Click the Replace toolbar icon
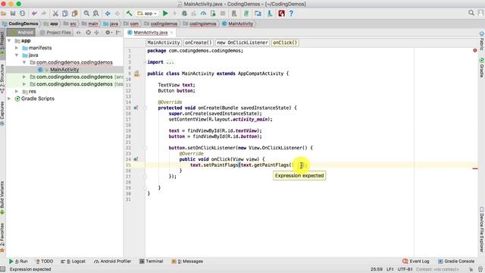Screen dimensions: 485x273 96,14
